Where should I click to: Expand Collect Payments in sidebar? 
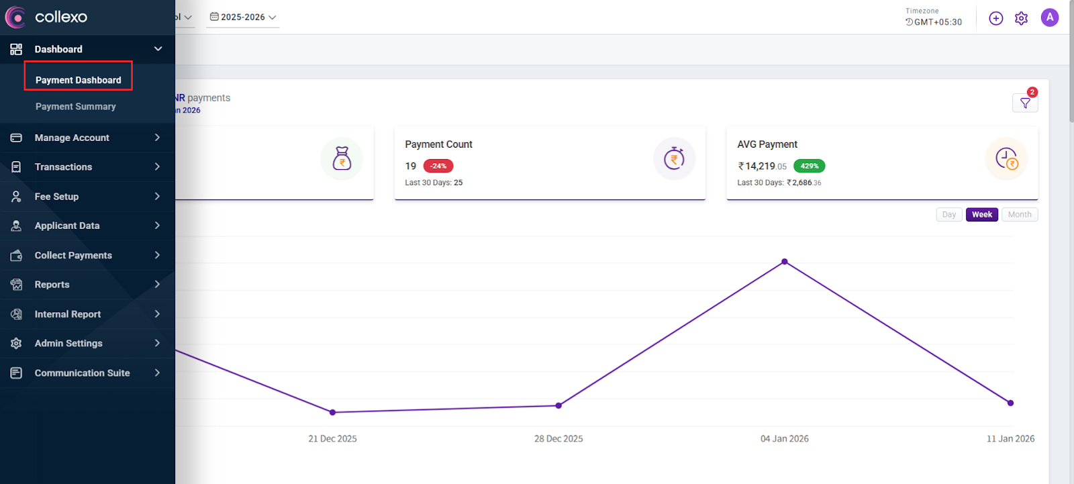point(87,255)
